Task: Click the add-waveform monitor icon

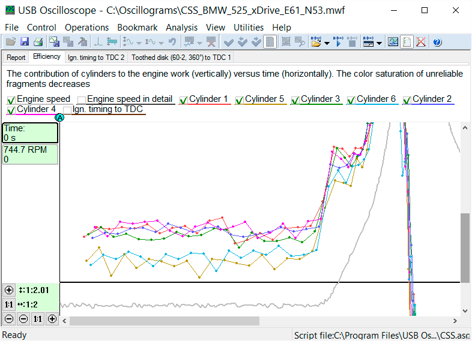Action: [x=189, y=42]
